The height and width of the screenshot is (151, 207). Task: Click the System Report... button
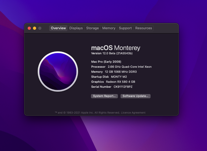coord(104,96)
